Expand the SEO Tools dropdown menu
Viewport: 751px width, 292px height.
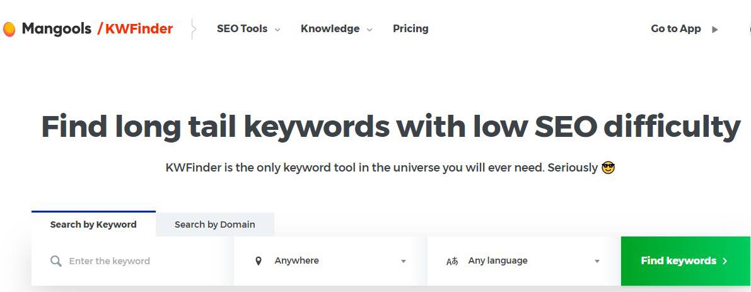pyautogui.click(x=248, y=29)
